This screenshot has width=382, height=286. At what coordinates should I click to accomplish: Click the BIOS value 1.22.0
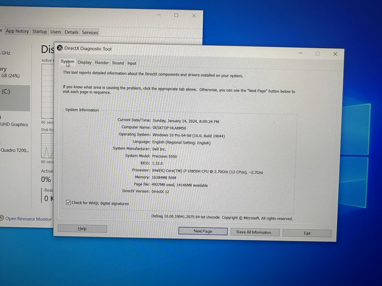point(158,163)
